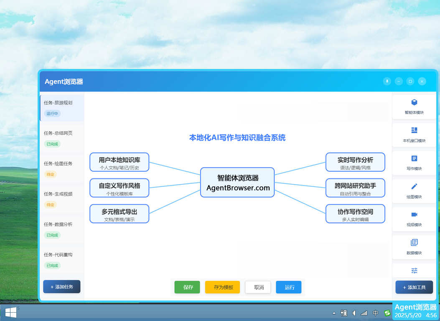Image resolution: width=440 pixels, height=321 pixels.
Task: Click 已完成 badge under 任务-代码重构
Action: pyautogui.click(x=52, y=265)
